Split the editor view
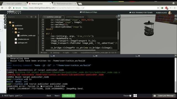Viewport: 177px width, 99px height. pyautogui.click(x=66, y=53)
